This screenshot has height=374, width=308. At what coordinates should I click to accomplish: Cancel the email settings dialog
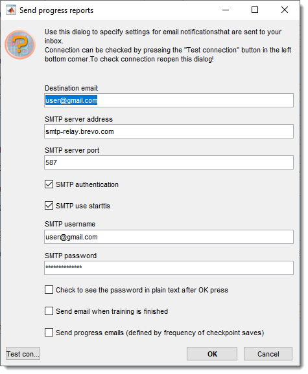[x=268, y=354]
